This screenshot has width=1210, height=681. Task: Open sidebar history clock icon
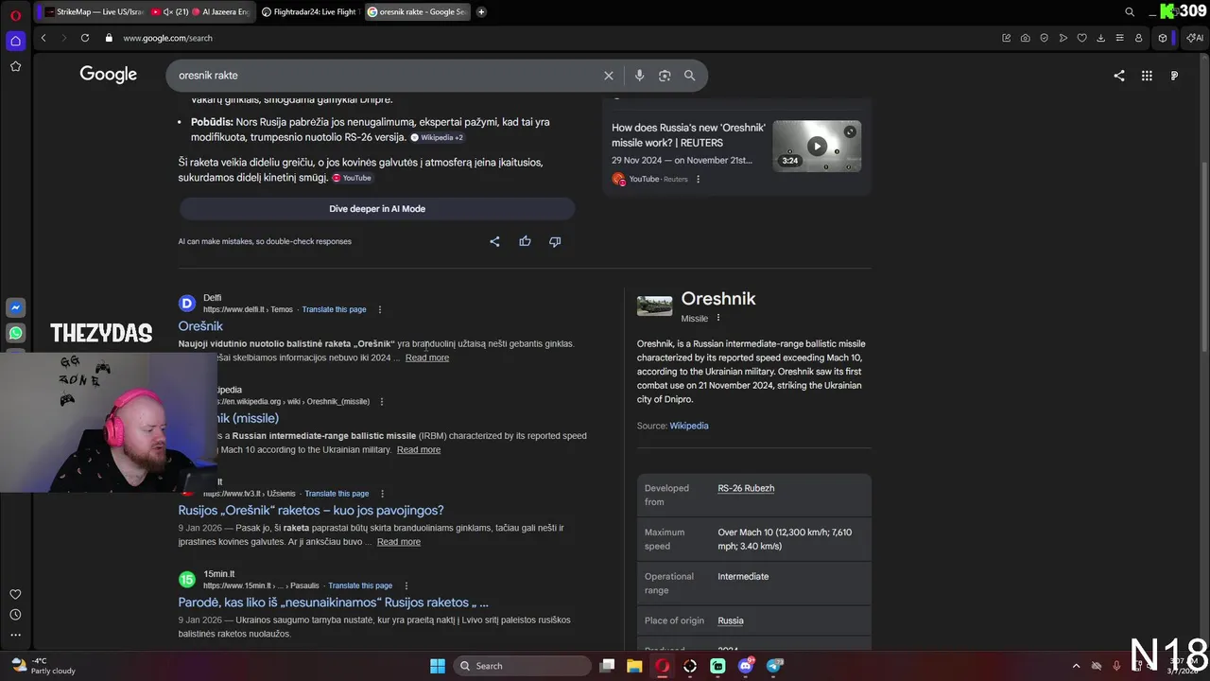(15, 615)
